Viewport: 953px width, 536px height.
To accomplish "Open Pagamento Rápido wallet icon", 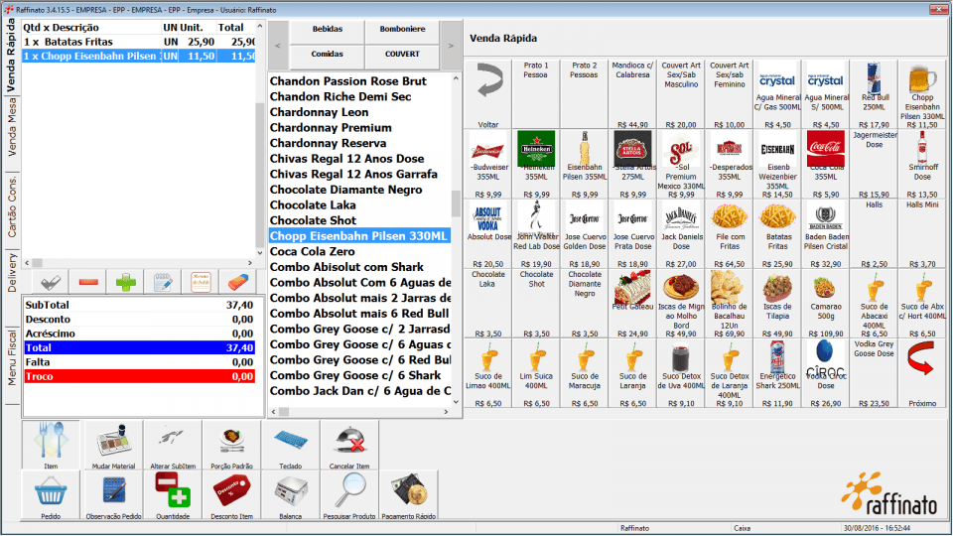I will pyautogui.click(x=408, y=494).
